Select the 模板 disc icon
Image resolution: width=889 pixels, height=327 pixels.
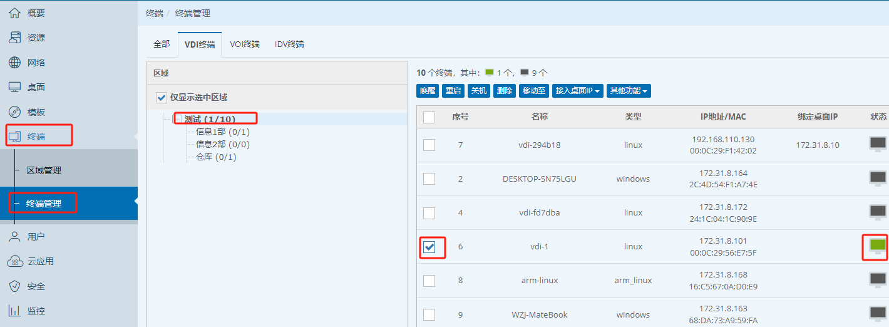[14, 112]
